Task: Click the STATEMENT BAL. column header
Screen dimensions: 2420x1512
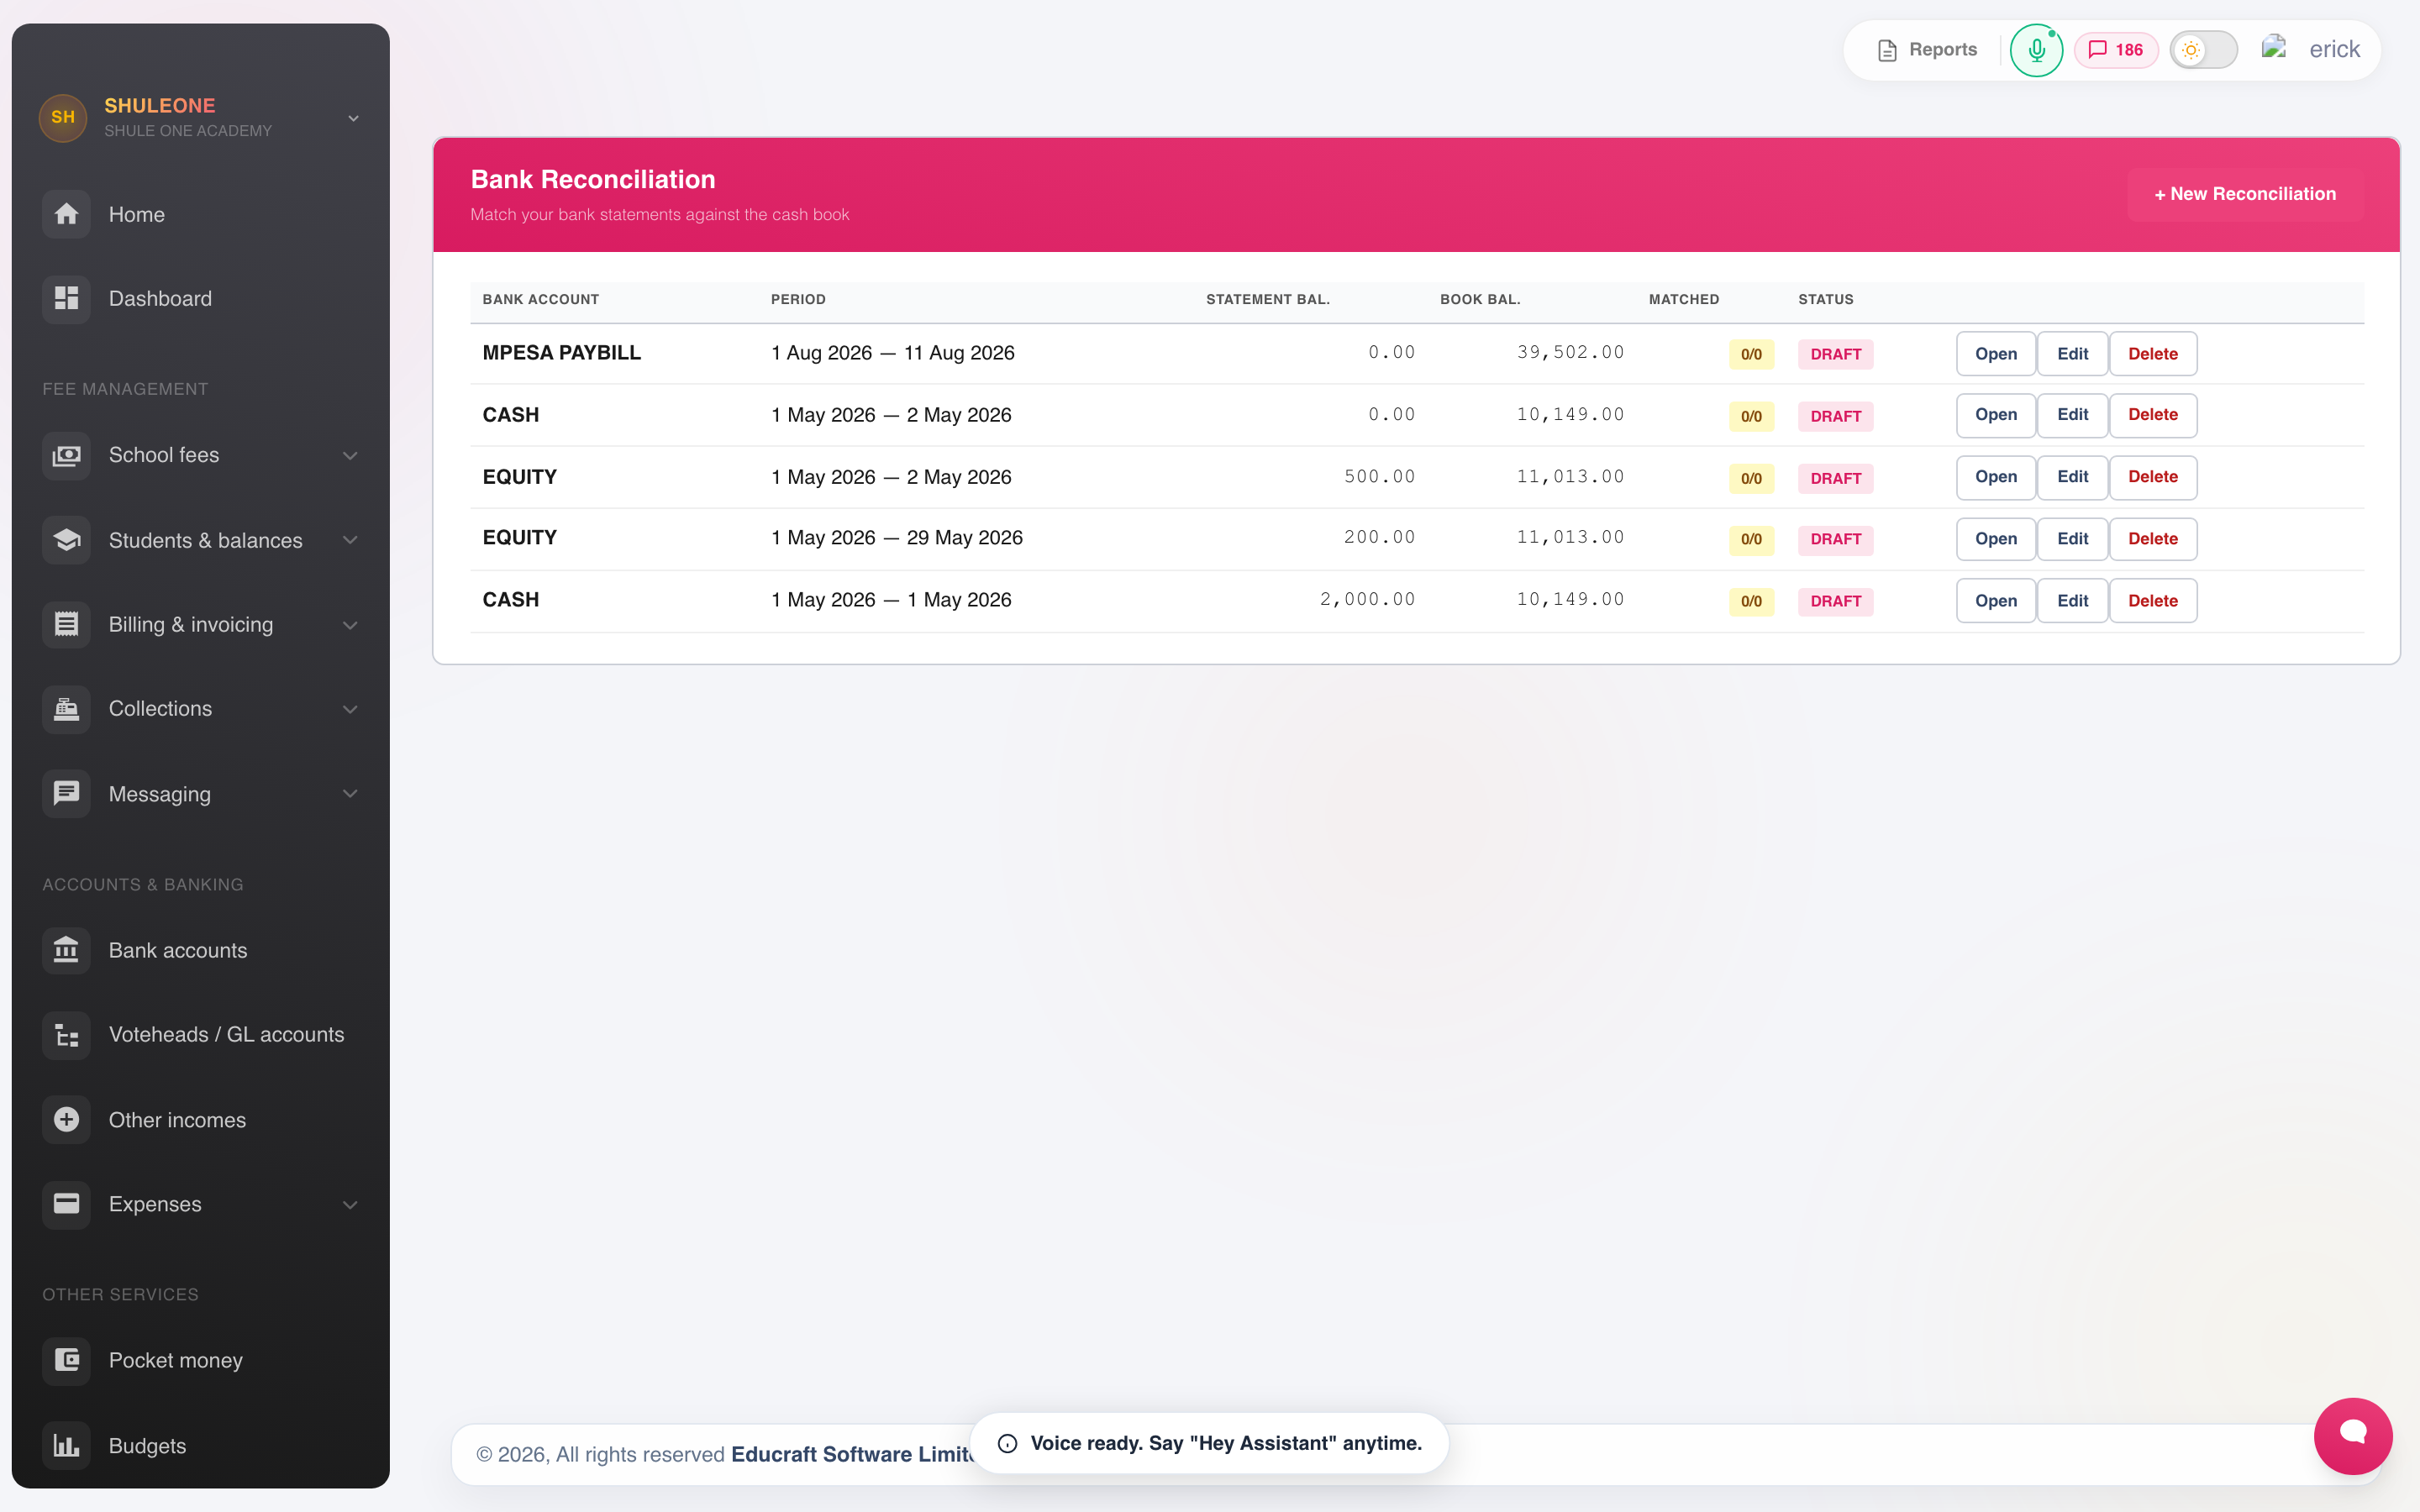Action: point(1267,299)
